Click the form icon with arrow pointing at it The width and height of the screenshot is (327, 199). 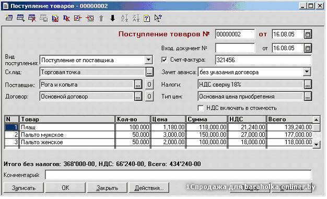coord(78,18)
